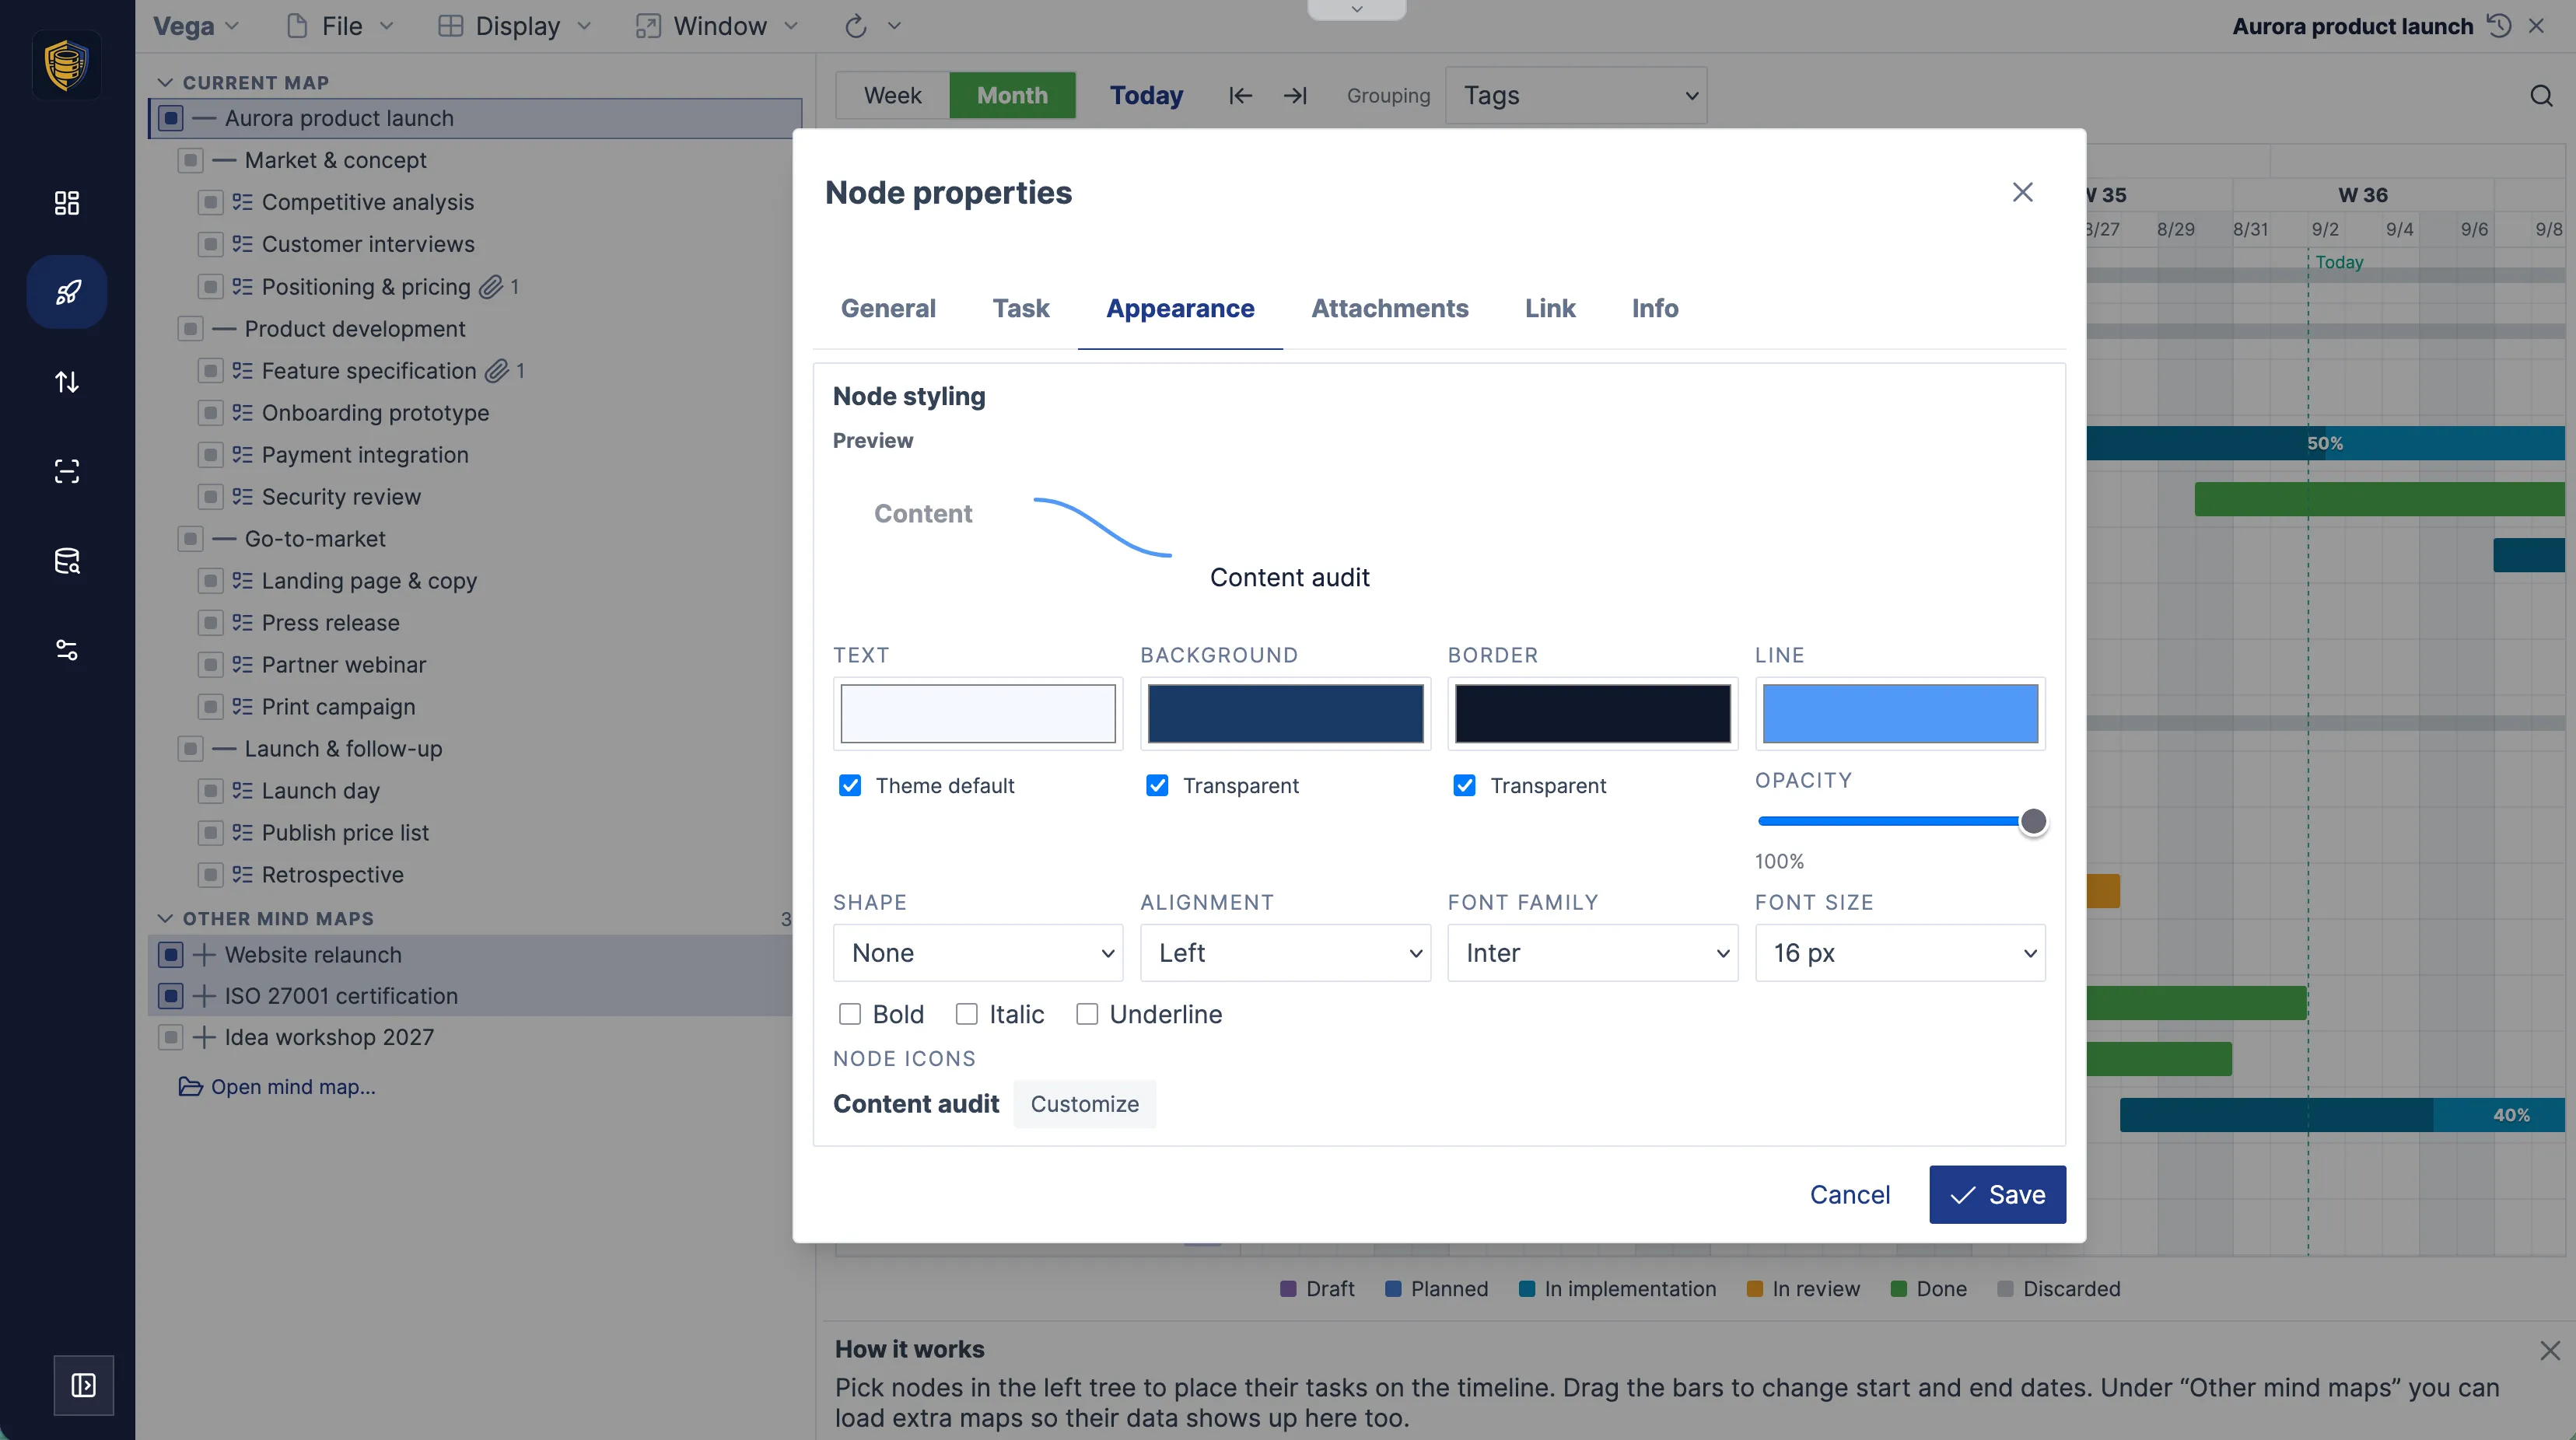Click task list icon of Competitive analysis
Screen dimensions: 2576x1440
pos(242,202)
